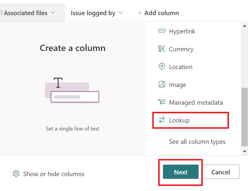Click the scrollbar down arrow
Image resolution: width=248 pixels, height=191 pixels.
[244, 152]
